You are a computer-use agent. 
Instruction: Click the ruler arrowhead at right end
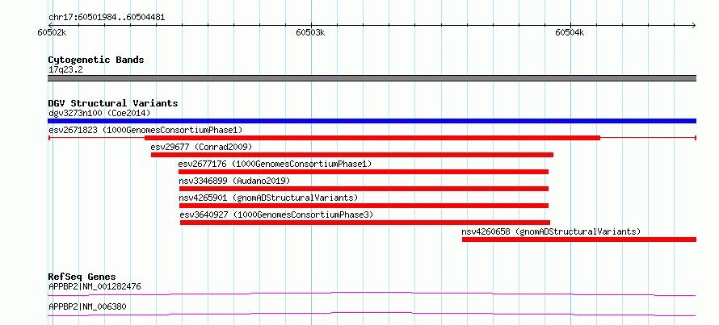pos(693,25)
